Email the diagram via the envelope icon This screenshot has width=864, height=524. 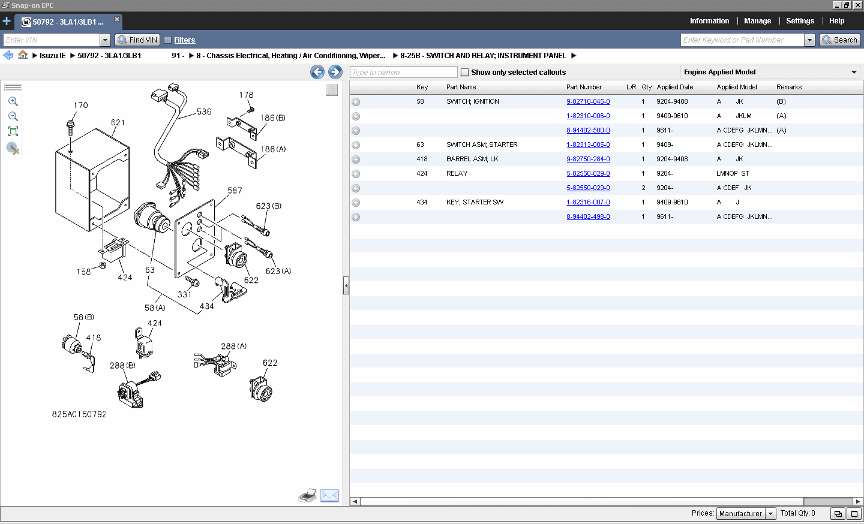329,495
